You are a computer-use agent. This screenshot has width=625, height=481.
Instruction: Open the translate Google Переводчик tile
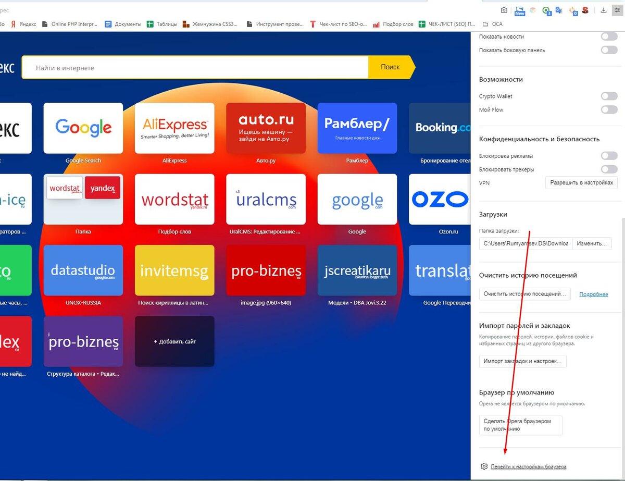click(440, 270)
